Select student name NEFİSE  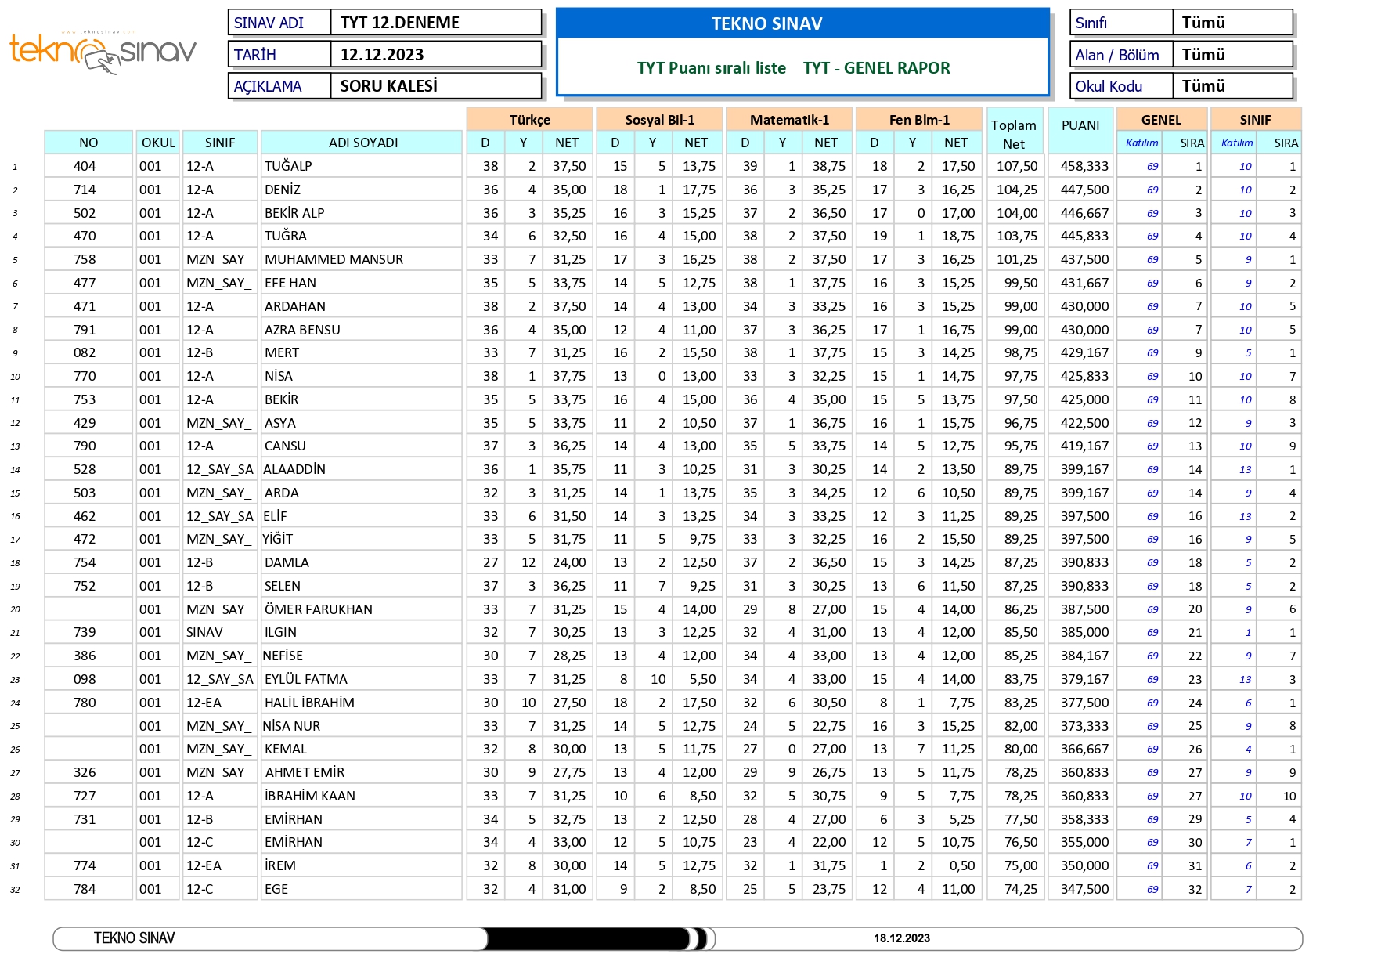283,656
